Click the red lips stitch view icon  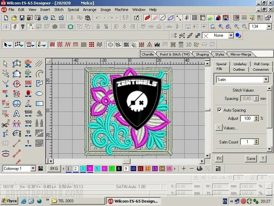(147, 18)
